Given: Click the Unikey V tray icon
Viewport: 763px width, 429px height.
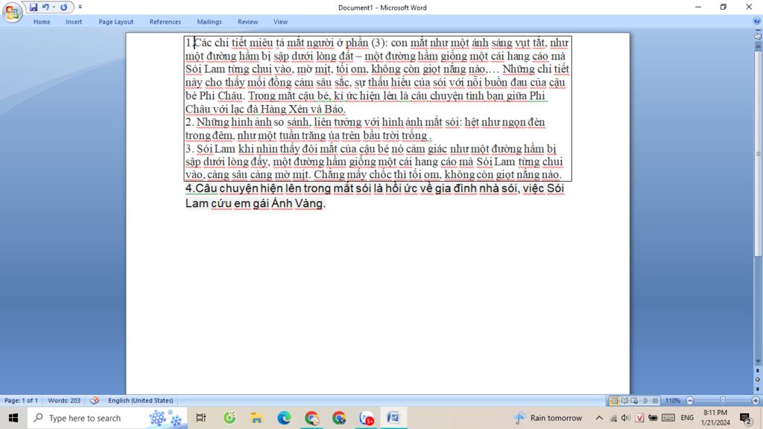Looking at the screenshot, I should point(639,418).
